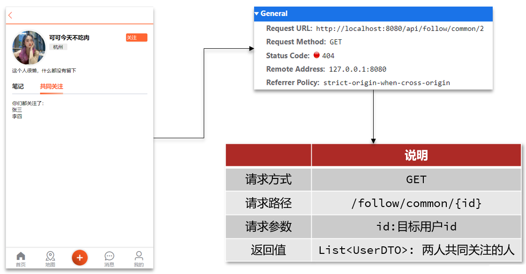The width and height of the screenshot is (526, 274).
Task: Click the 请求参数 table cell
Action: pyautogui.click(x=268, y=227)
